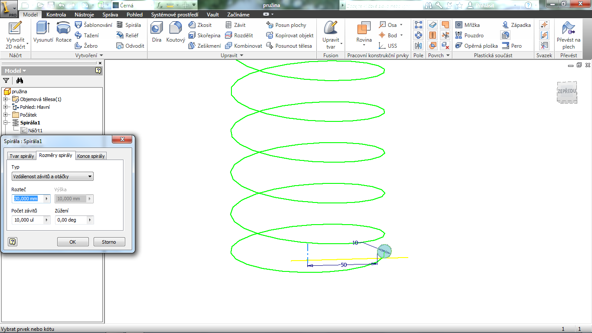This screenshot has width=592, height=333.
Task: Switch to the Správa ribbon tab
Action: (110, 15)
